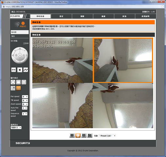The width and height of the screenshot is (166, 157).
Task: Click the orange REC recording indicator
Action: pos(23,25)
